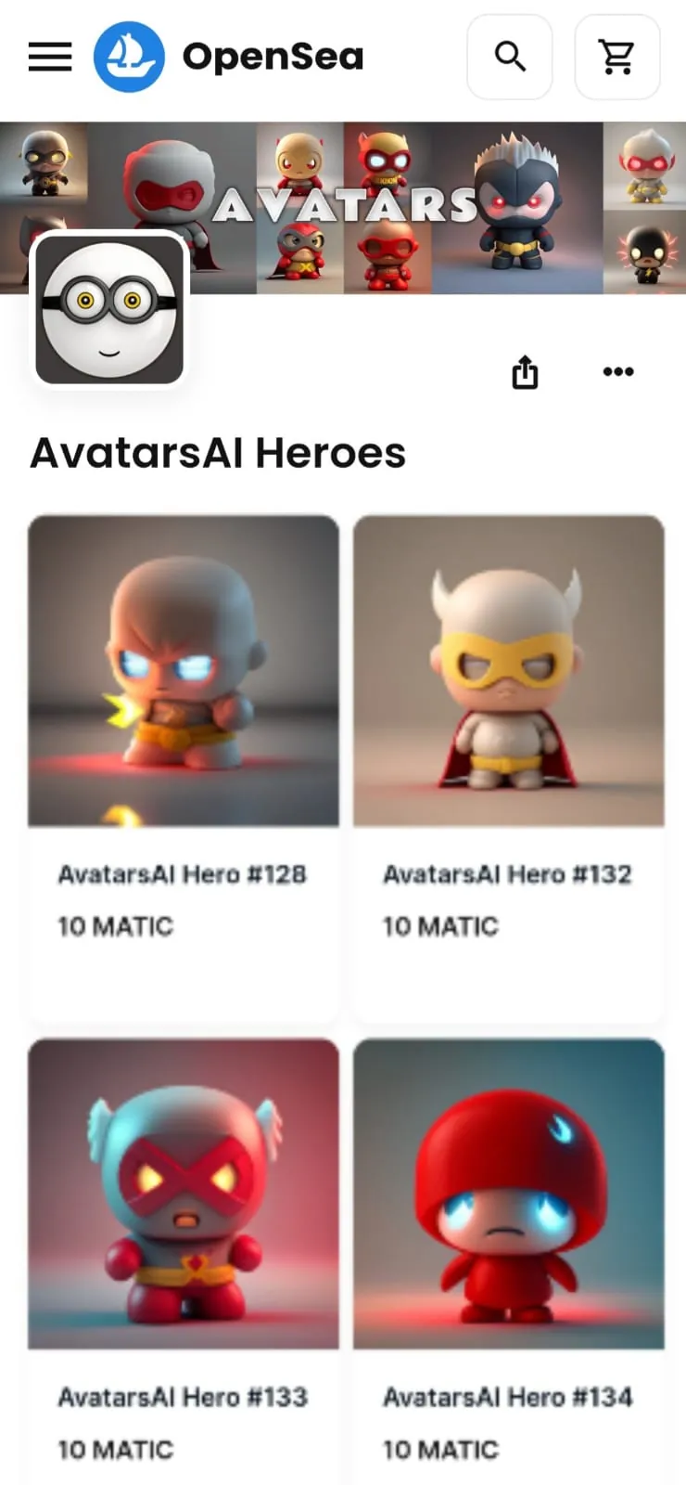This screenshot has height=1485, width=686.
Task: Select the 10 MATIC price under Hero #128
Action: coord(115,926)
